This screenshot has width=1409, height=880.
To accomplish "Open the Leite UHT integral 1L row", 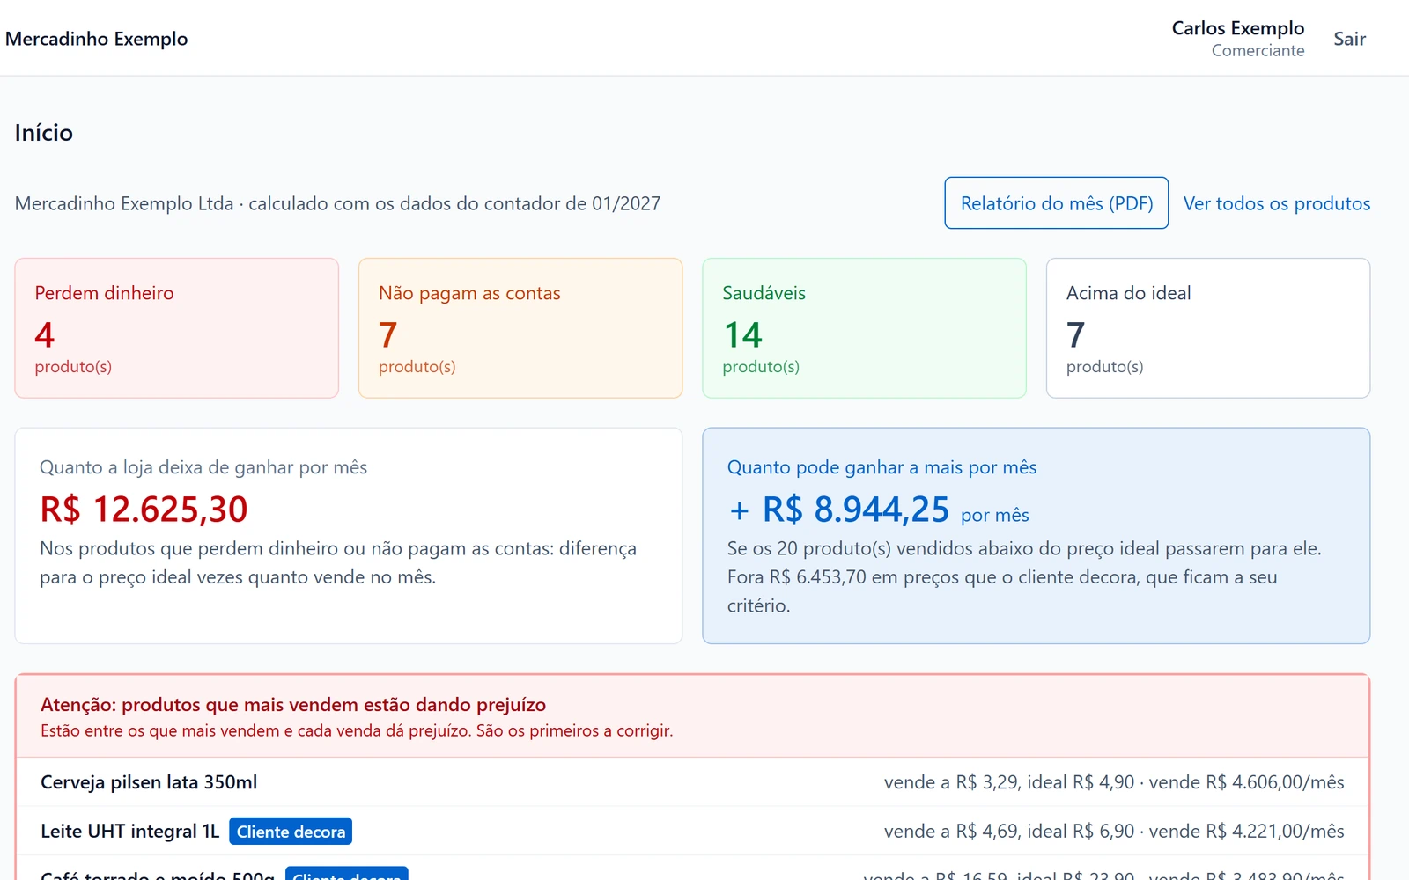I will (x=692, y=832).
